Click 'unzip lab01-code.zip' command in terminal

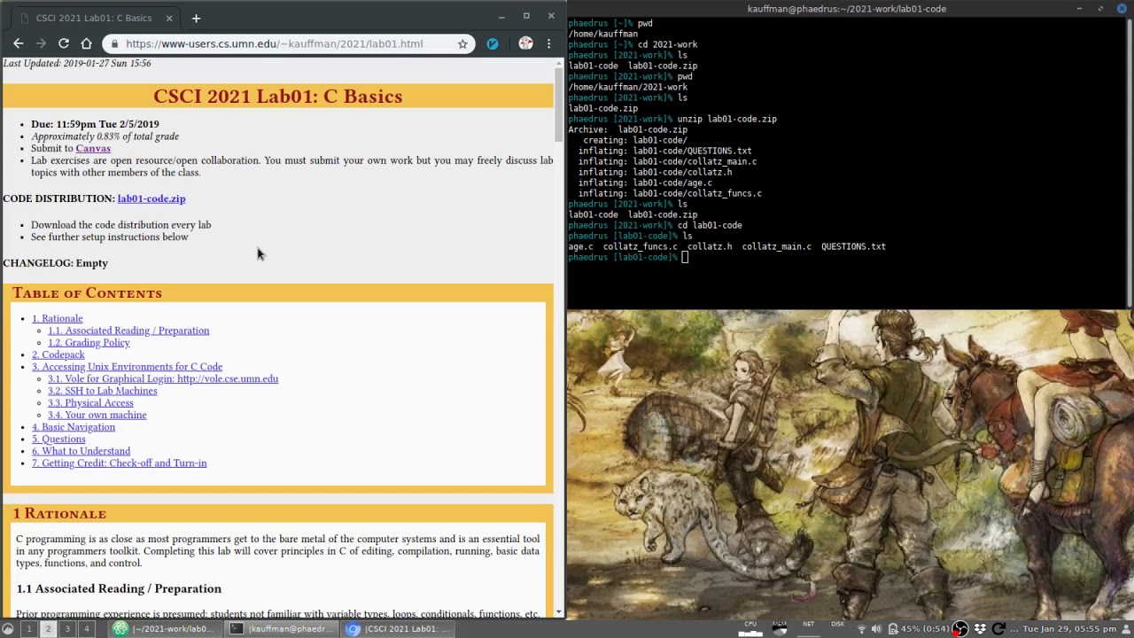(x=726, y=119)
